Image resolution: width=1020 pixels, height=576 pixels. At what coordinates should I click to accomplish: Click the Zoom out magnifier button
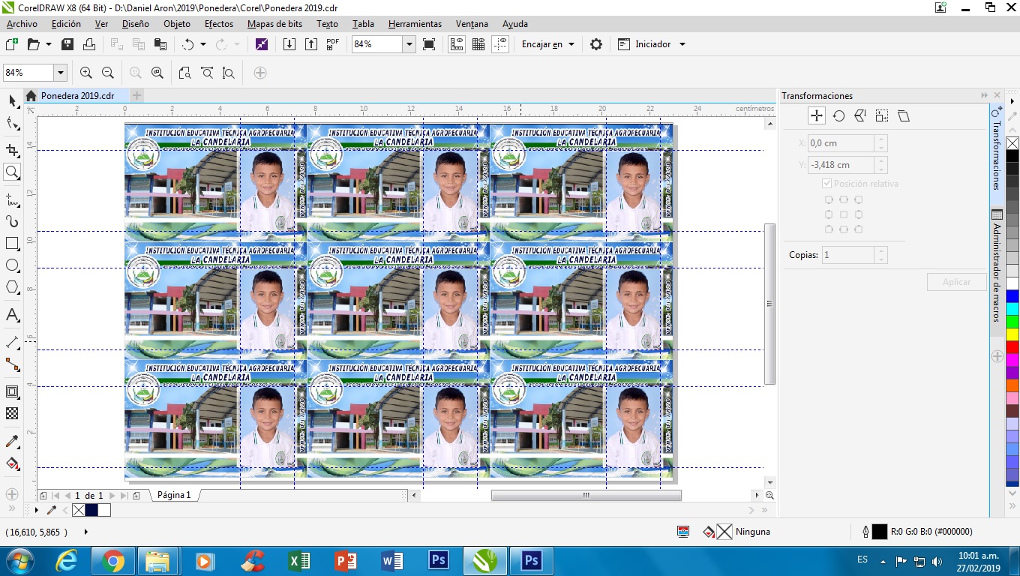coord(108,73)
